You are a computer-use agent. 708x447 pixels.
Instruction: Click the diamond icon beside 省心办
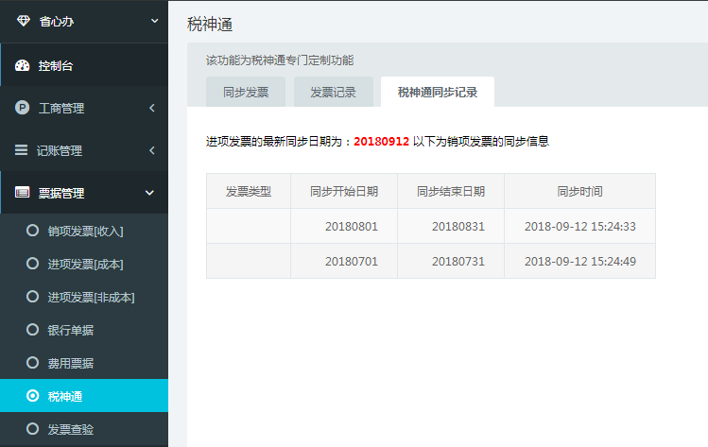(24, 21)
